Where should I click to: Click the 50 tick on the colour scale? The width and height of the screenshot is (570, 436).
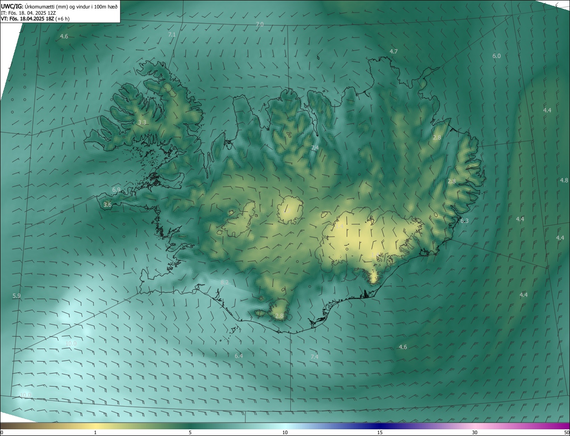[566, 432]
